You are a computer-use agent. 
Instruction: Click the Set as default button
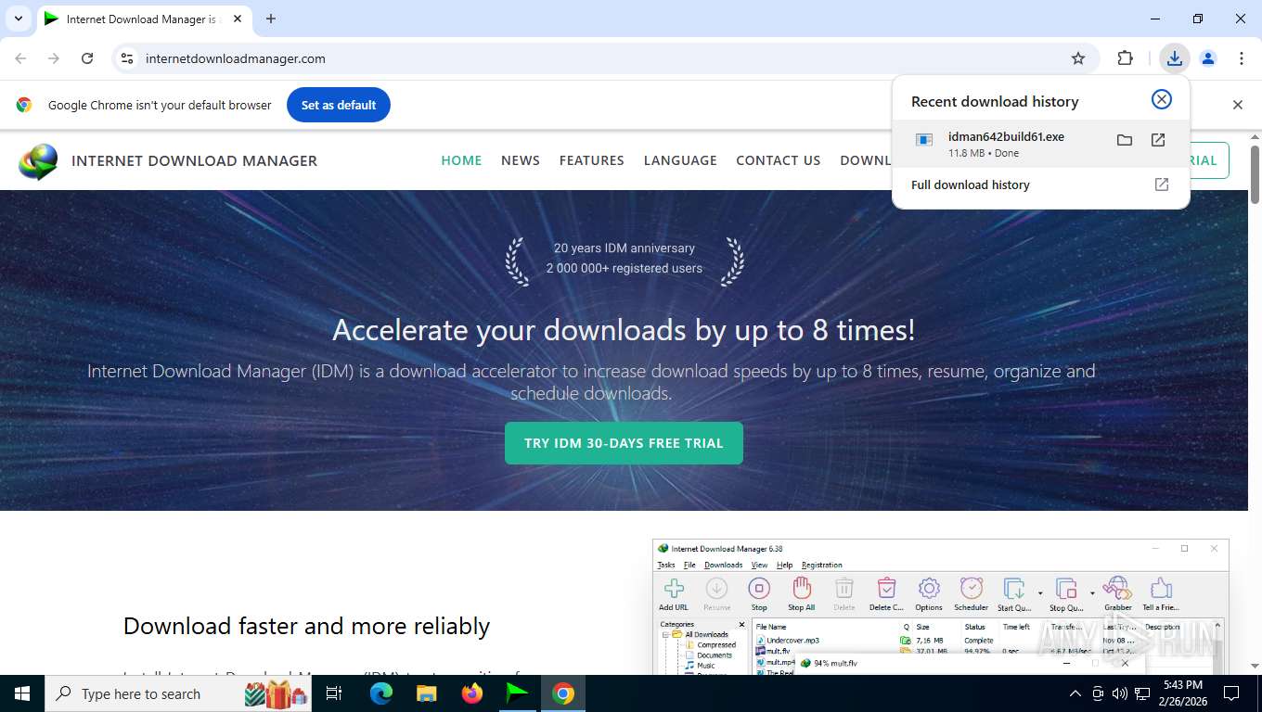point(339,105)
